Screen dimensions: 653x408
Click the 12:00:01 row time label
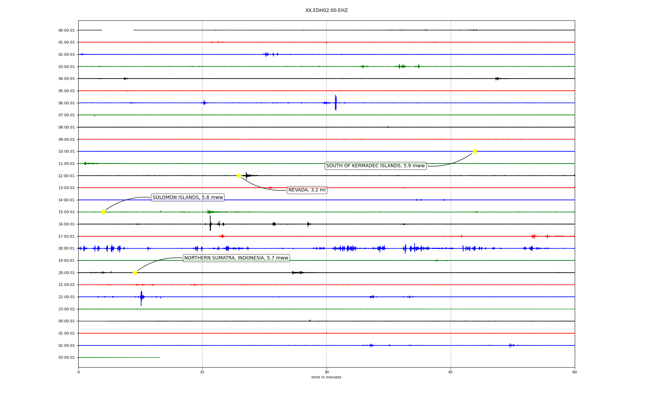(x=67, y=176)
